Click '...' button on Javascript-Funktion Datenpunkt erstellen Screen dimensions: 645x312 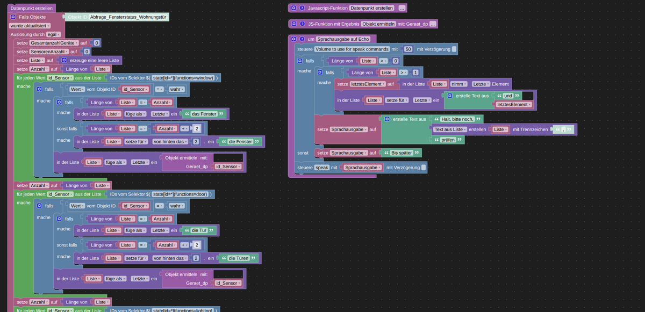(402, 8)
